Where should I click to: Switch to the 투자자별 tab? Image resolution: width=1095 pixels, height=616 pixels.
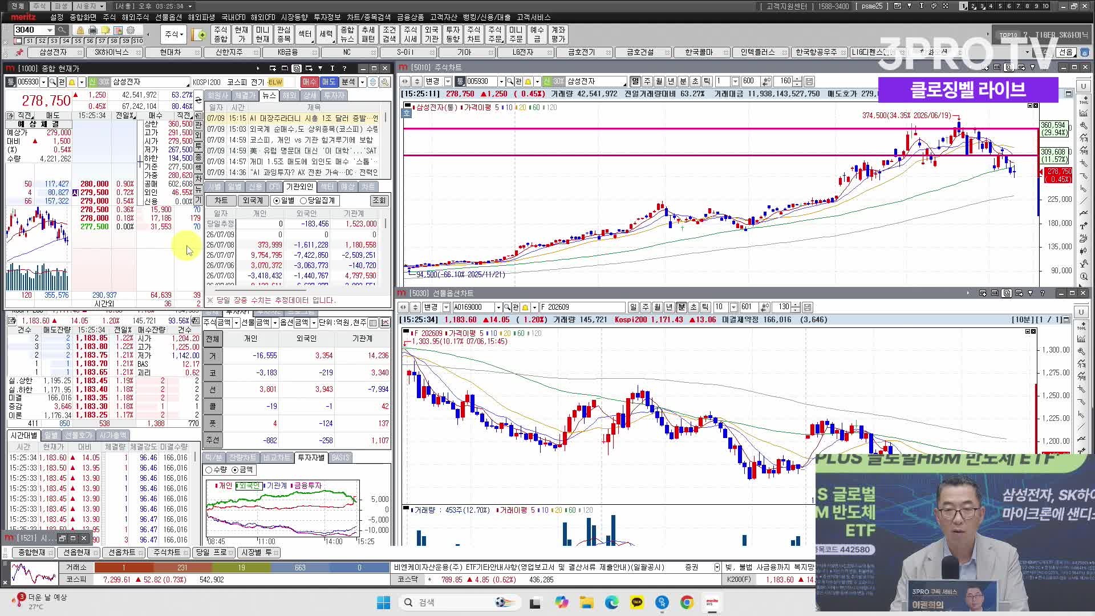click(311, 458)
